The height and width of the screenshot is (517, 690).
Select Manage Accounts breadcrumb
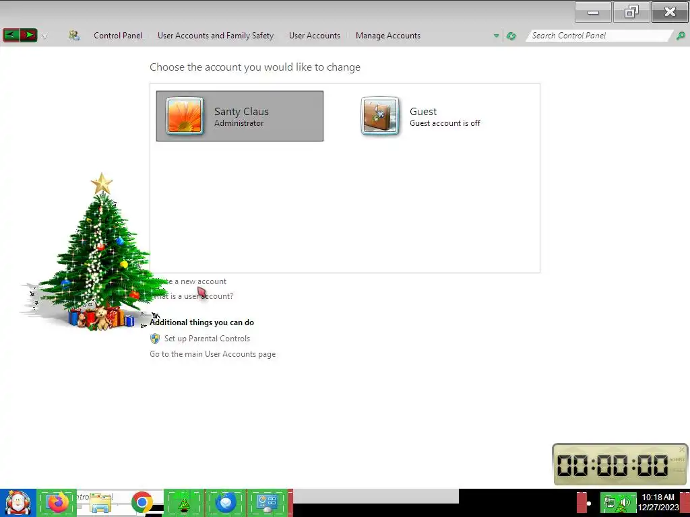(388, 36)
